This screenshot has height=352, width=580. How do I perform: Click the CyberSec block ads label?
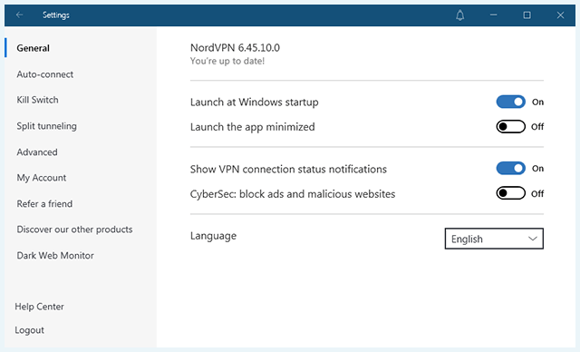tap(293, 194)
